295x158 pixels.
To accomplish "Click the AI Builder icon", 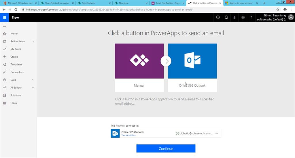I will pos(5,87).
